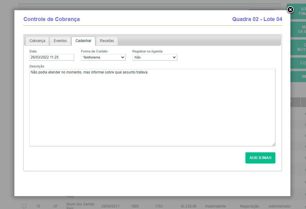The height and width of the screenshot is (209, 306).
Task: Switch to the Cobrança tab
Action: coord(37,41)
